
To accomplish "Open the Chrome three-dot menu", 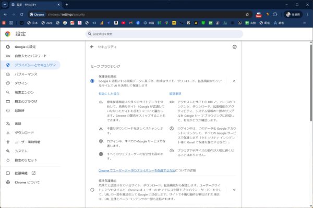I will point(308,15).
